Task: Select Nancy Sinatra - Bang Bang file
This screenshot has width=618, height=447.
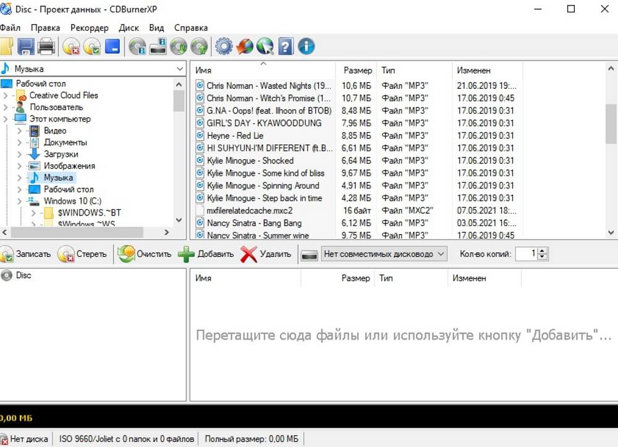Action: coord(254,223)
